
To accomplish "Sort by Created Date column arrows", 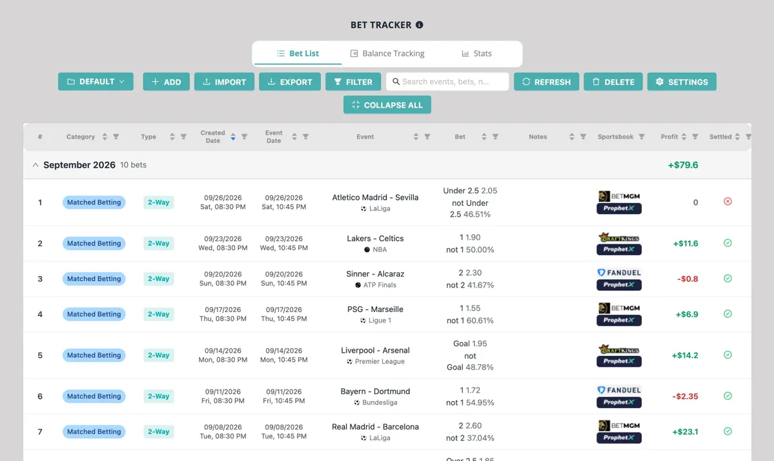I will pyautogui.click(x=233, y=137).
